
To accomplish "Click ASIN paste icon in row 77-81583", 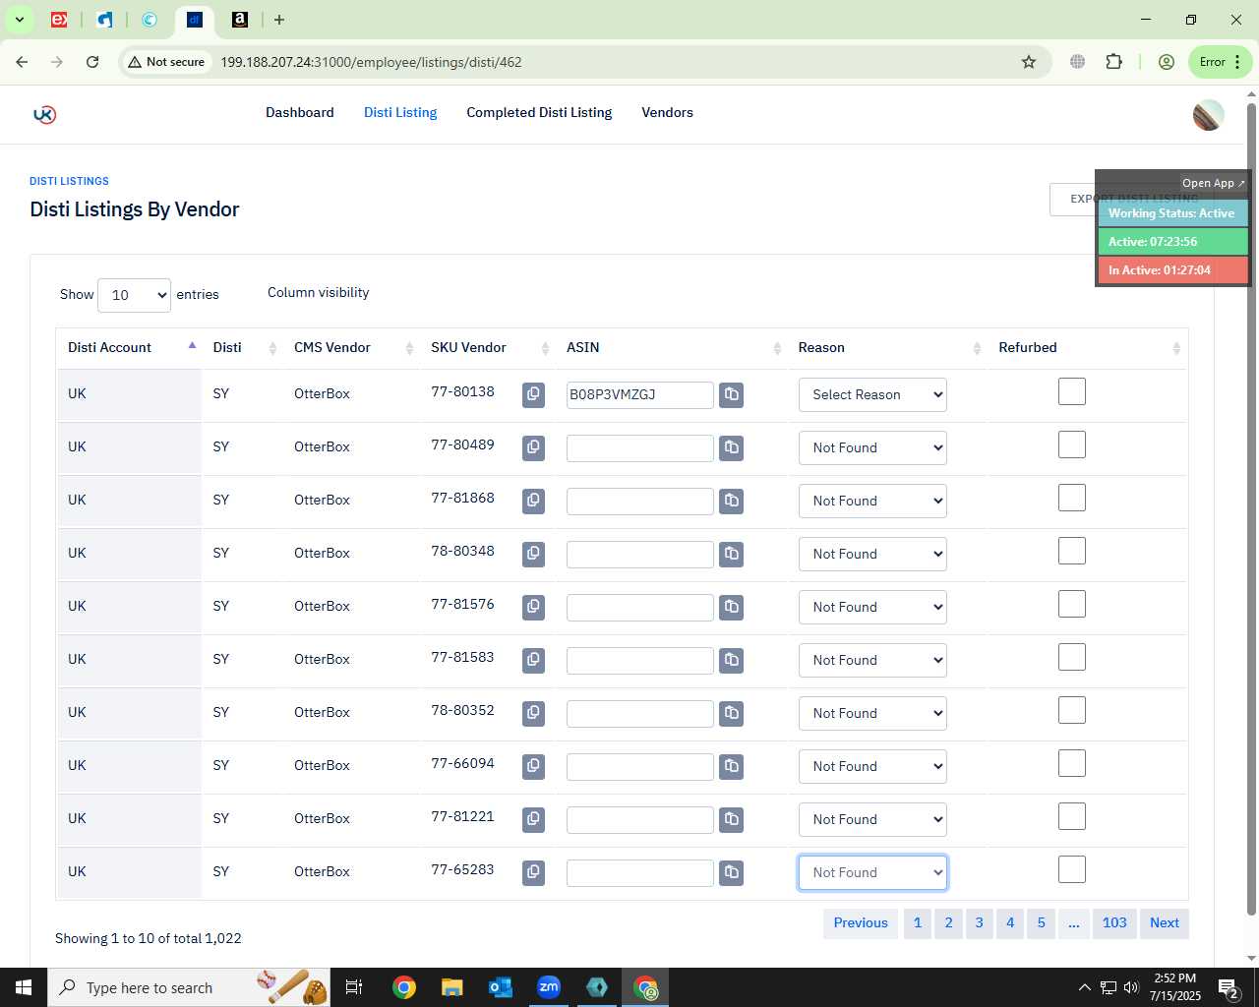I will (x=731, y=660).
